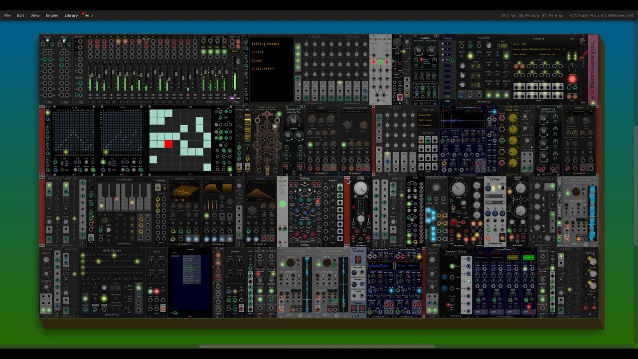Click the Chord-Key keyboard display
This screenshot has width=638, height=359.
pos(124,196)
